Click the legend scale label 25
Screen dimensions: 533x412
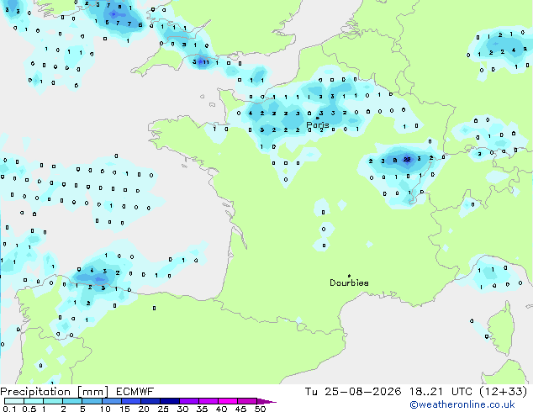tap(163, 409)
